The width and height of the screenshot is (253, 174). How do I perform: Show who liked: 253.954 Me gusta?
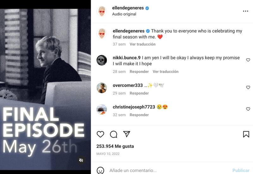115,146
